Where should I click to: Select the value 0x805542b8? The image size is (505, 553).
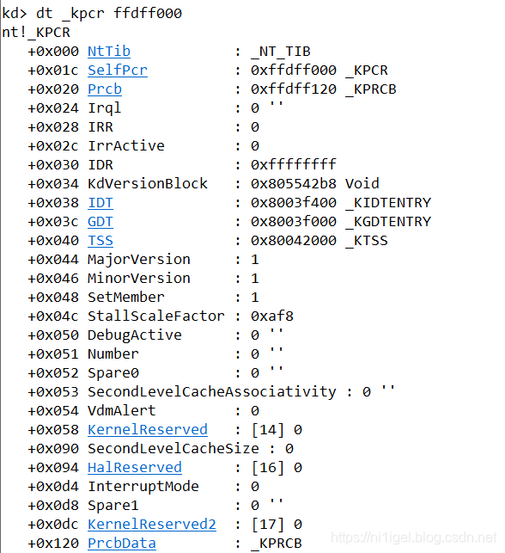point(294,184)
